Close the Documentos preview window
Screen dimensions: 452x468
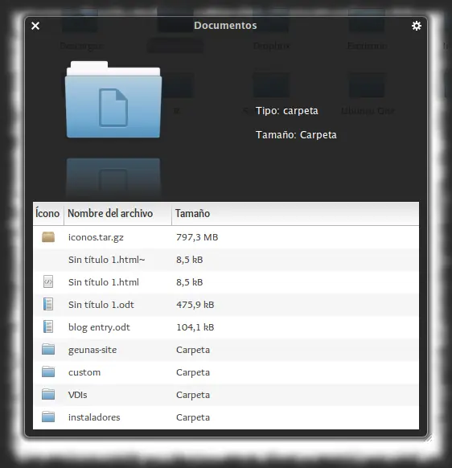coord(35,26)
